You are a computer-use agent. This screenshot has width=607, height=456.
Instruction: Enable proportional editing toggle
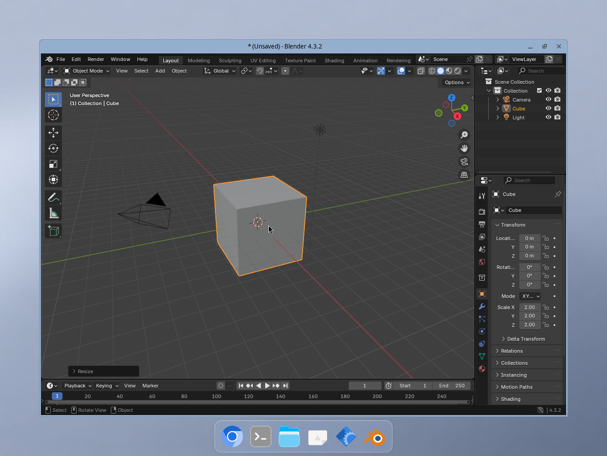pyautogui.click(x=285, y=71)
